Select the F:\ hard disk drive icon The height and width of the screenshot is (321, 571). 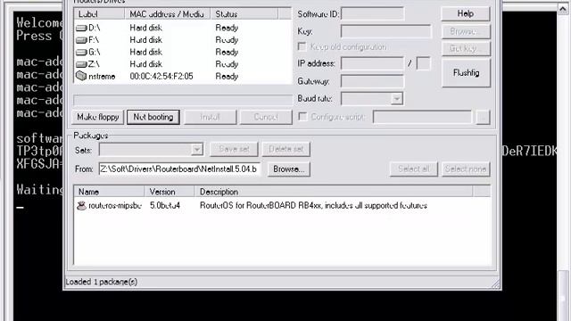(81, 40)
